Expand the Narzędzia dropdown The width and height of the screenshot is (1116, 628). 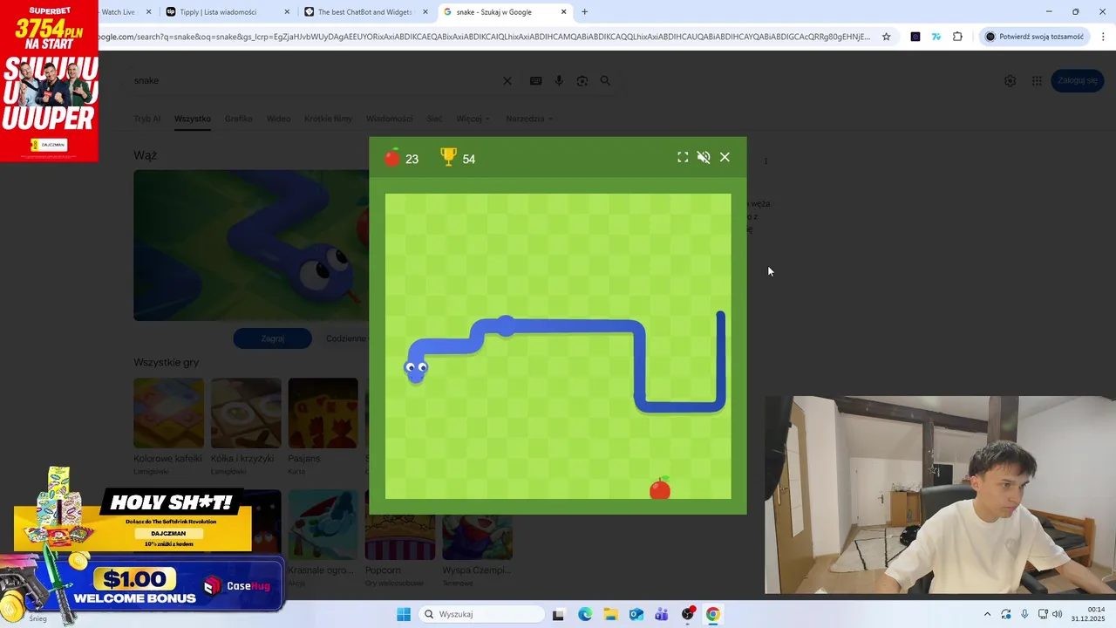click(x=529, y=119)
